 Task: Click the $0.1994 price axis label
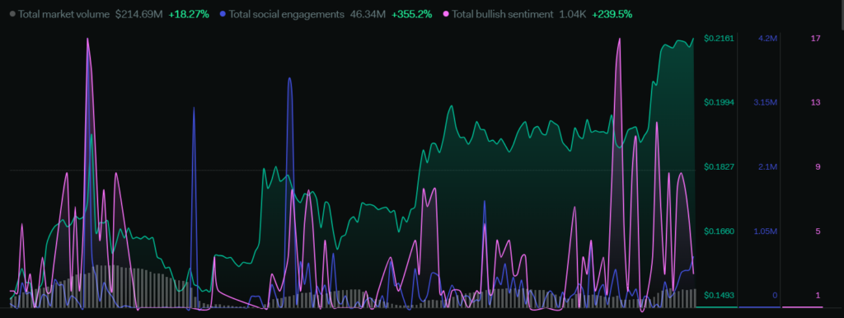[x=719, y=102]
